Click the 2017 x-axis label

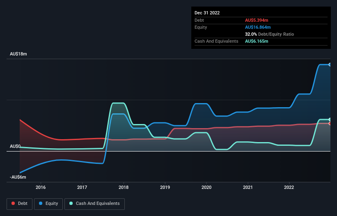click(82, 187)
